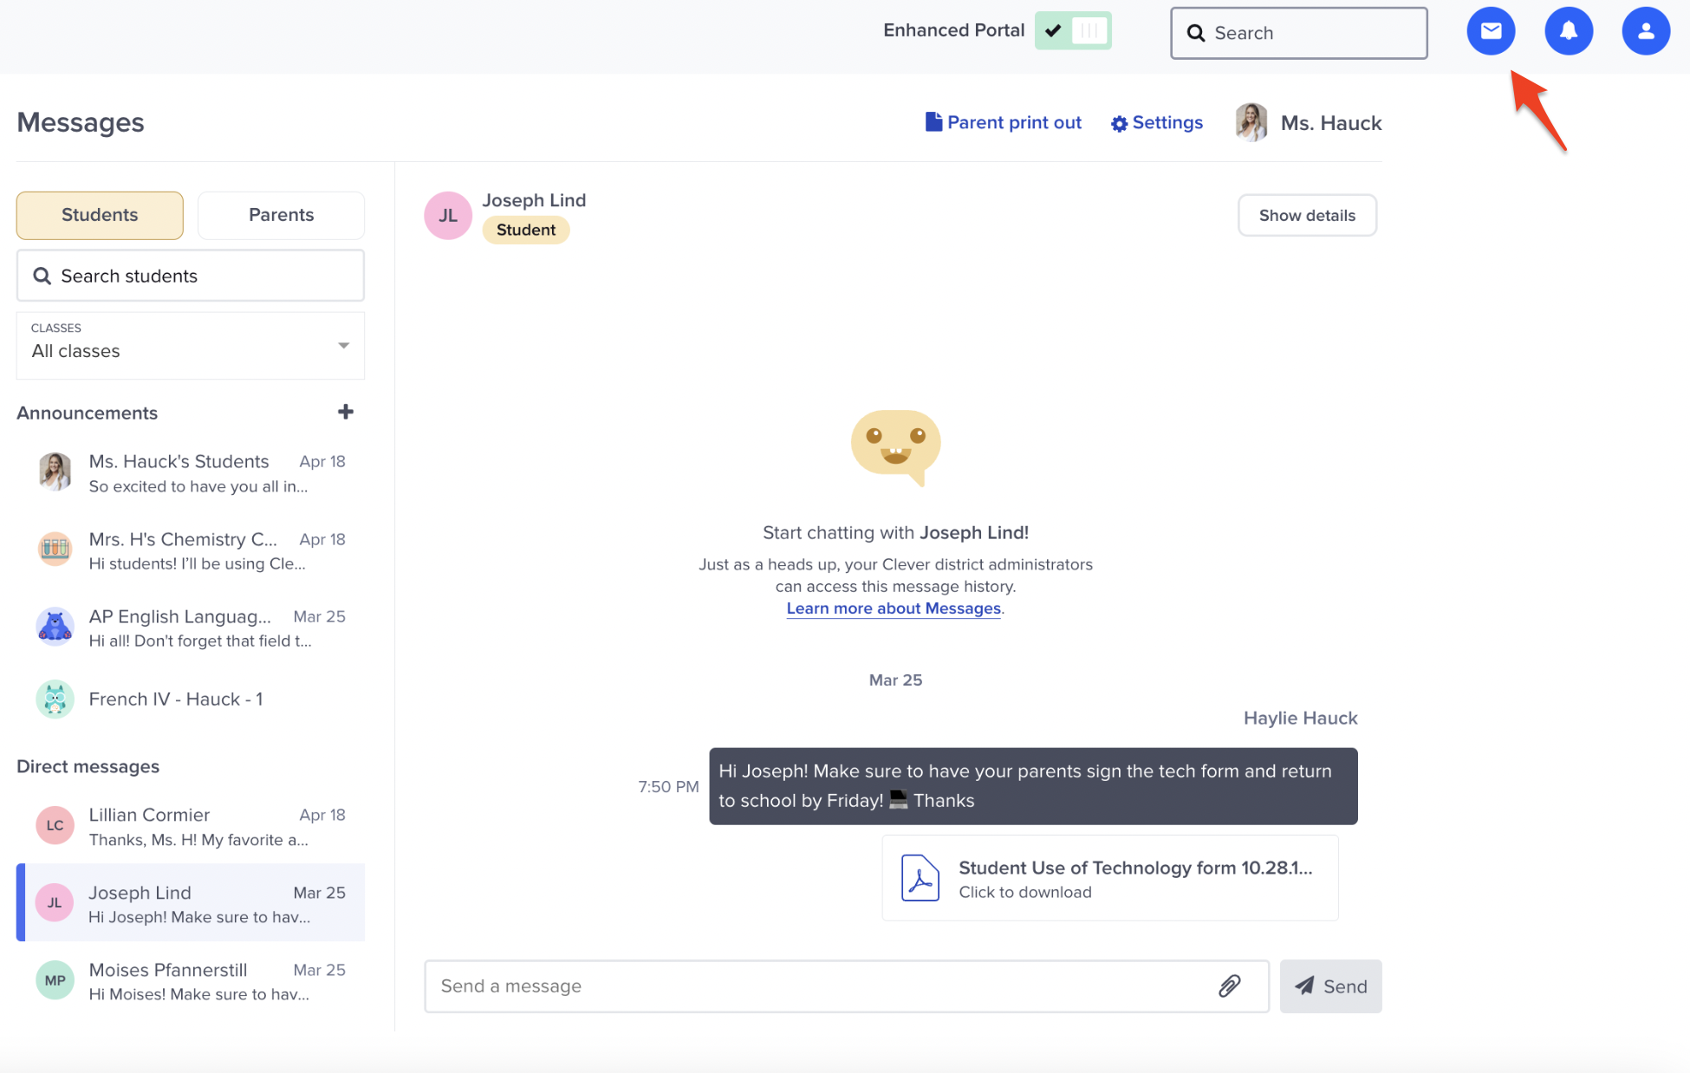Viewport: 1690px width, 1073px height.
Task: Click the attachment paperclip in the message box
Action: pos(1230,985)
